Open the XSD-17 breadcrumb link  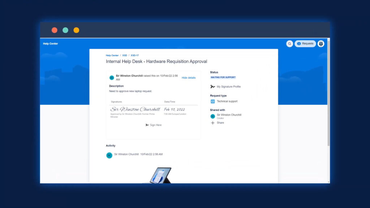tap(134, 55)
